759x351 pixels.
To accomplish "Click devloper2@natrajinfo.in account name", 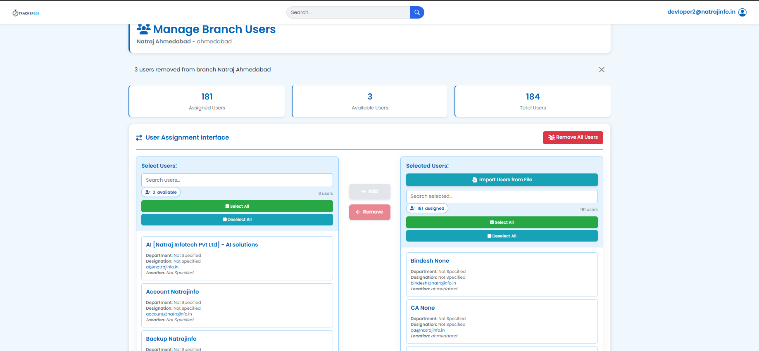I will (701, 12).
